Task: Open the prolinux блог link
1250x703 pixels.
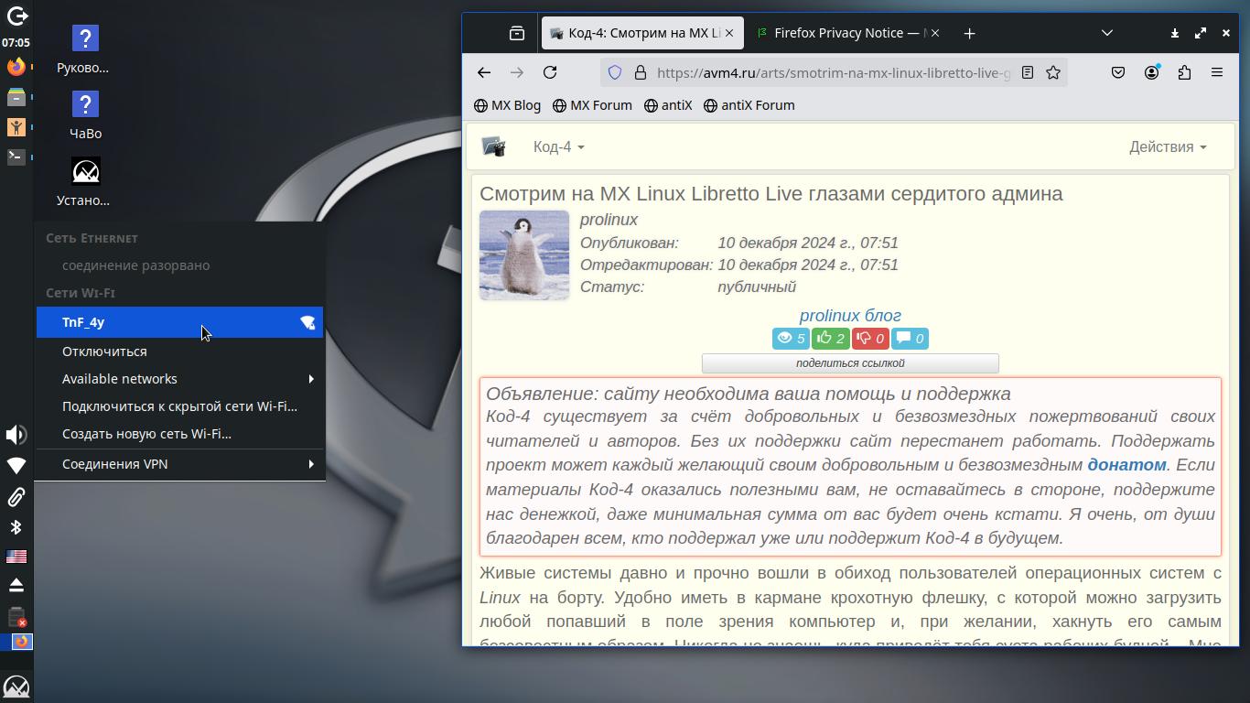Action: click(850, 316)
